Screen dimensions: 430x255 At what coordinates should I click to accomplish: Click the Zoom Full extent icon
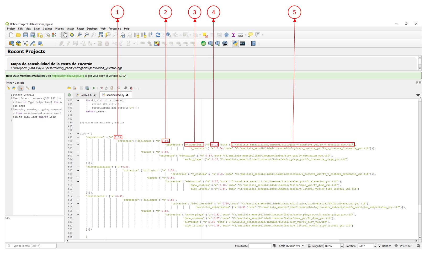[101, 35]
